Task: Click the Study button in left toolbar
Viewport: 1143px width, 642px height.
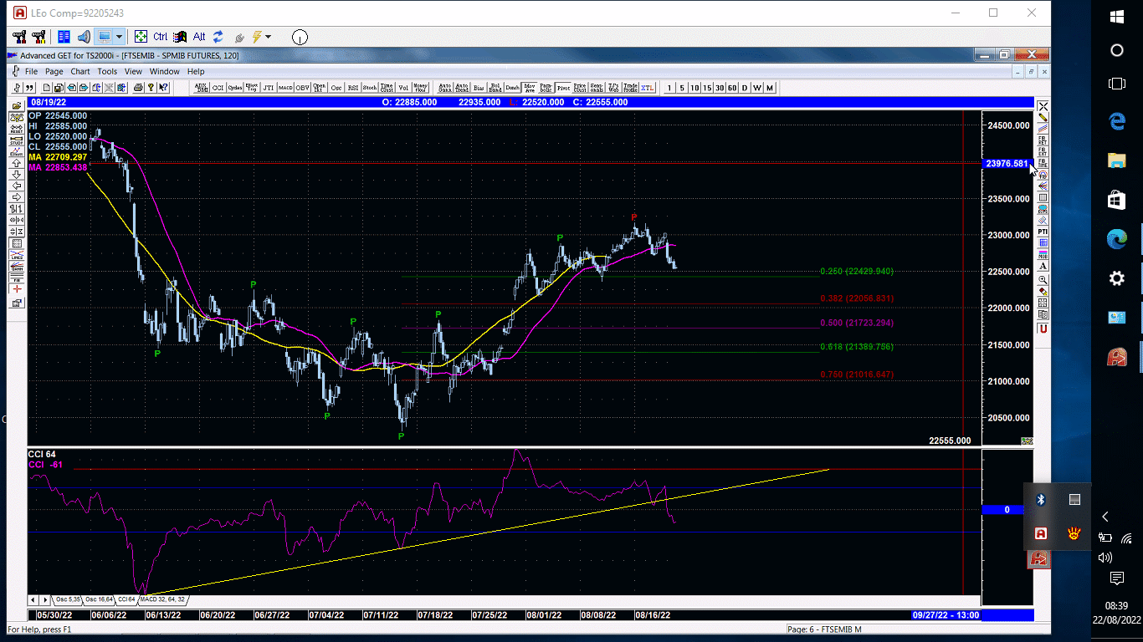Action: coord(16,140)
